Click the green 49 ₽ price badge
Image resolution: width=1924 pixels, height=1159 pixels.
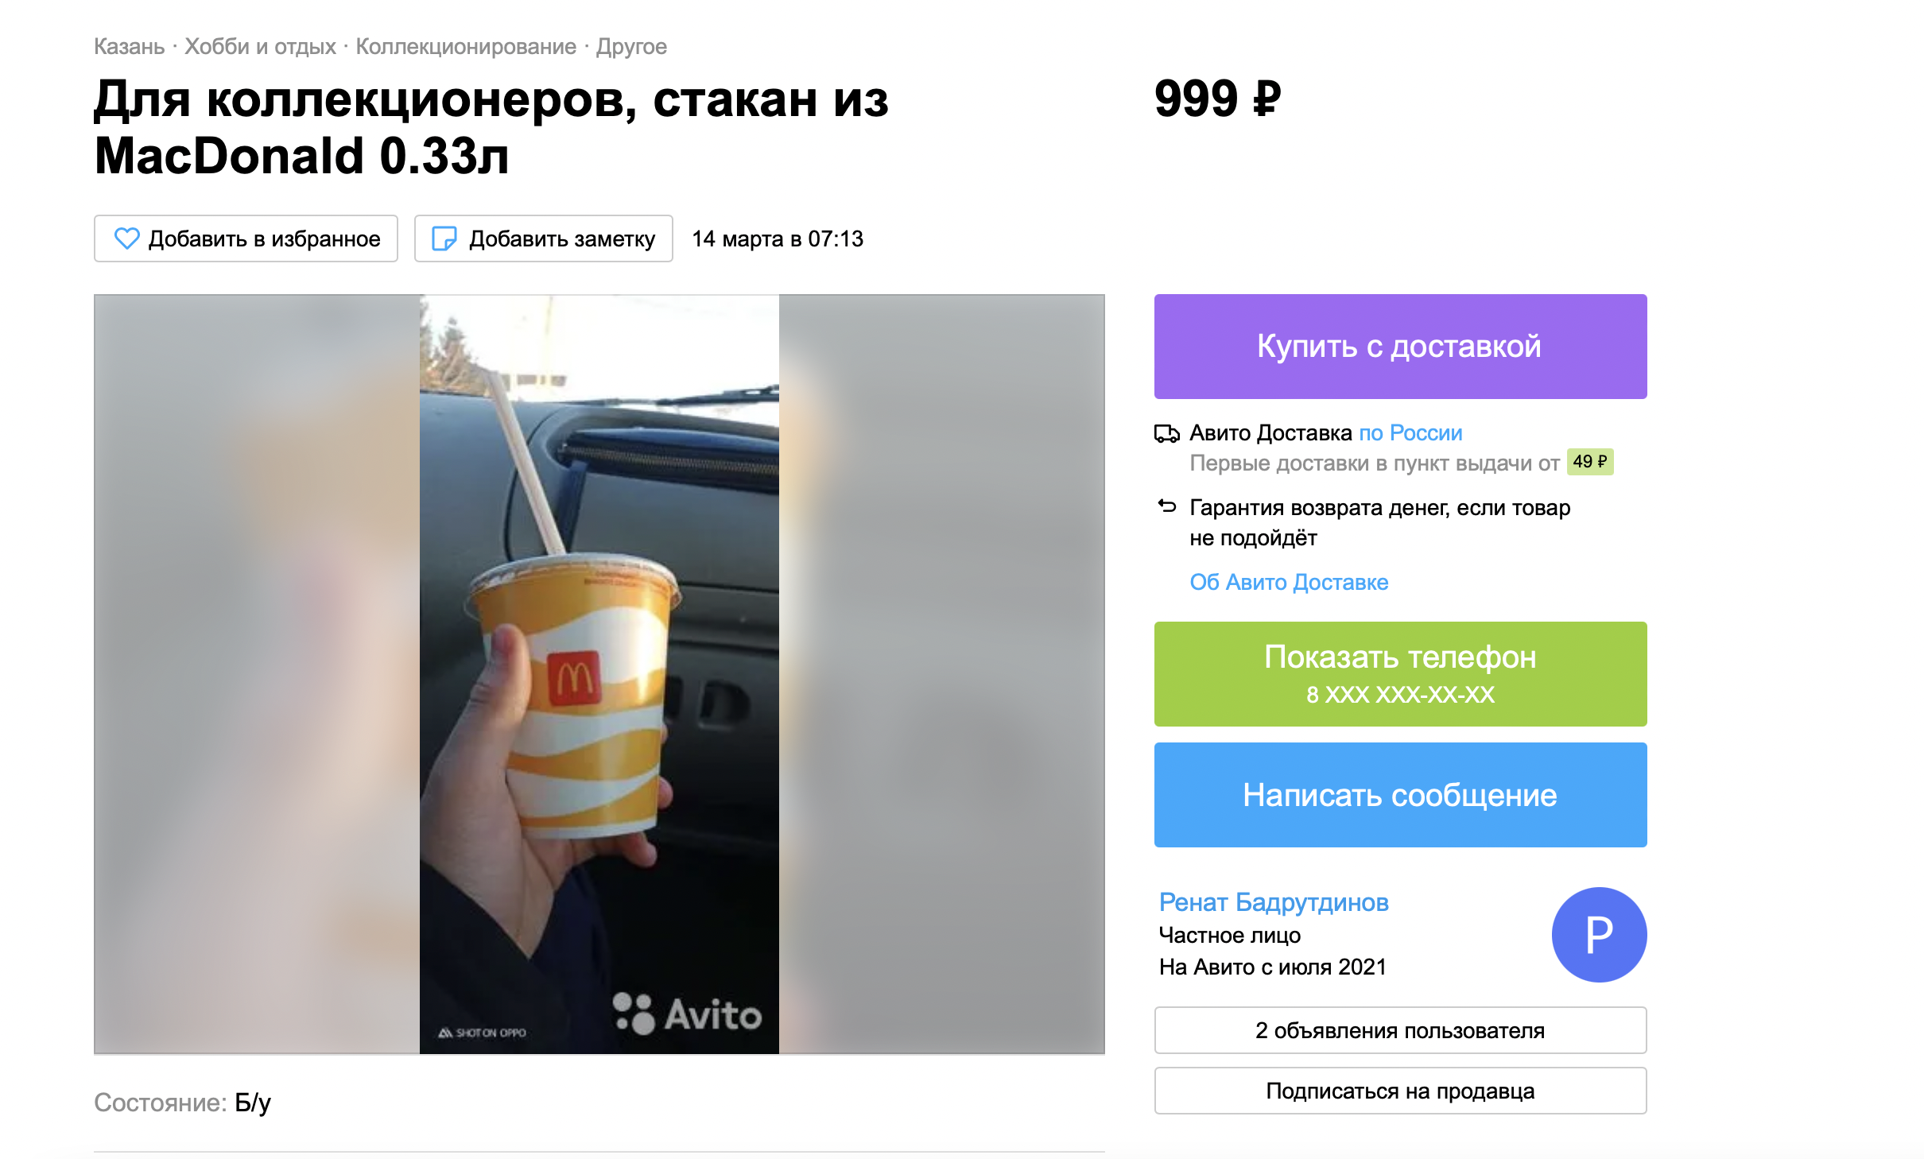pos(1589,462)
